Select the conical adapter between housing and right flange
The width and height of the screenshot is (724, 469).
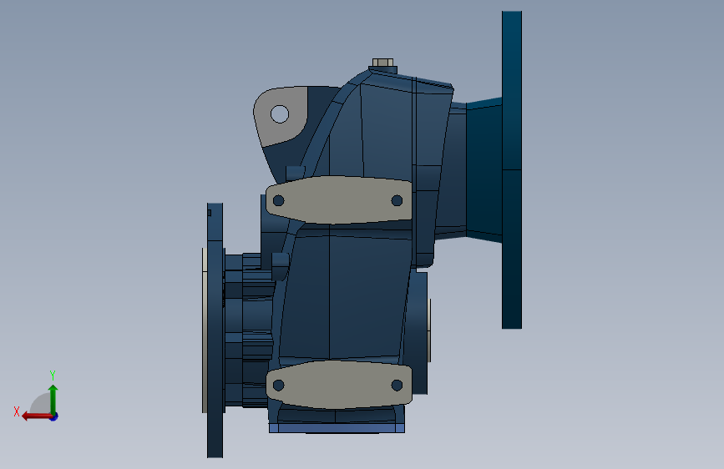[x=484, y=170]
